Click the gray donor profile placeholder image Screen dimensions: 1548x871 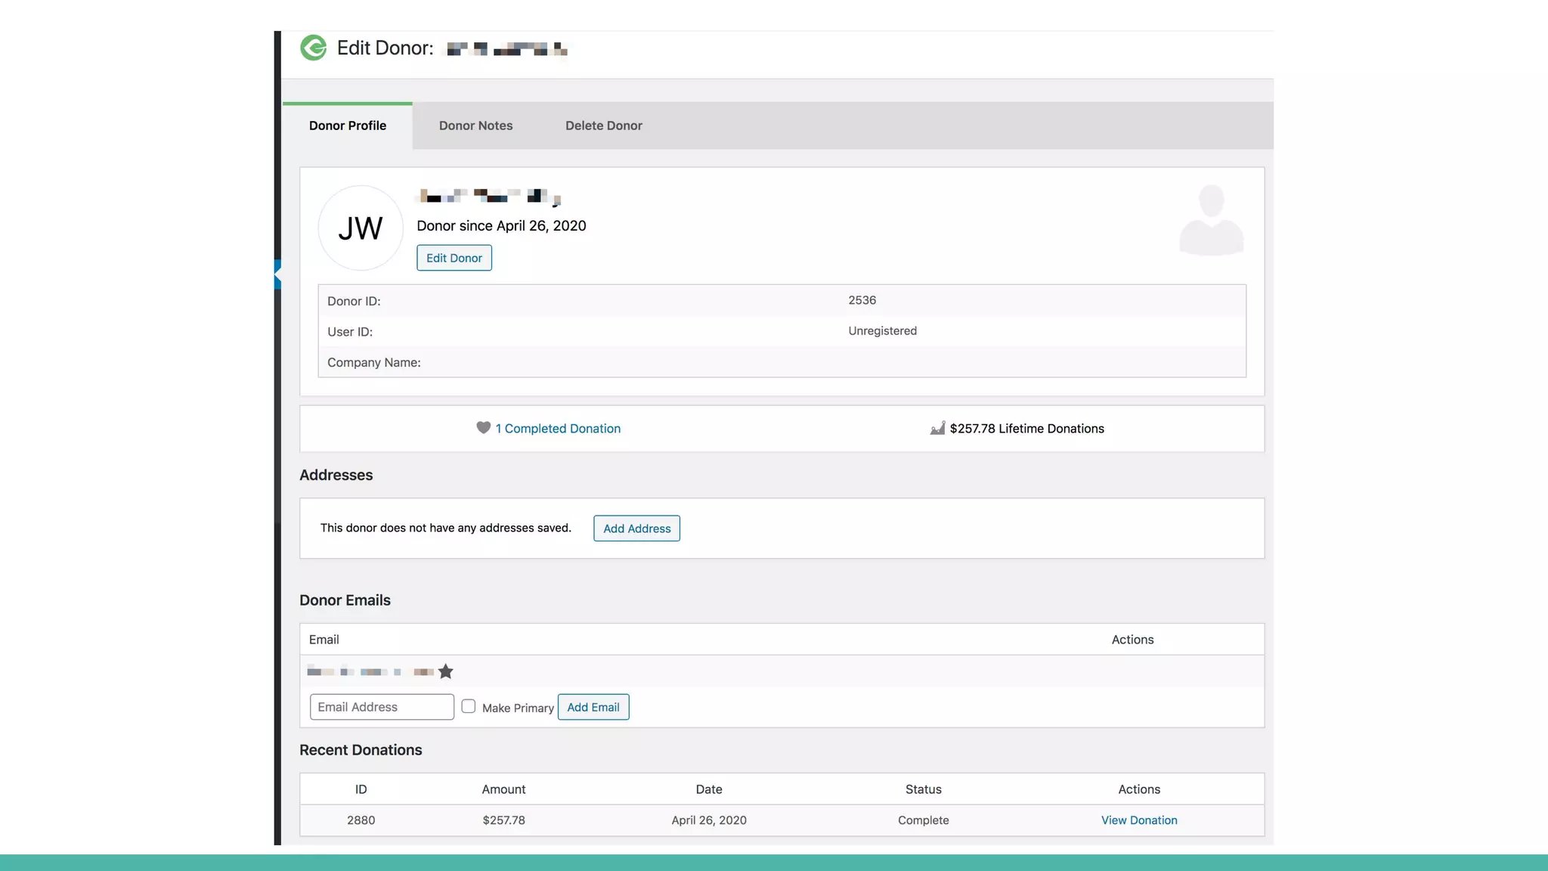[x=1211, y=220]
